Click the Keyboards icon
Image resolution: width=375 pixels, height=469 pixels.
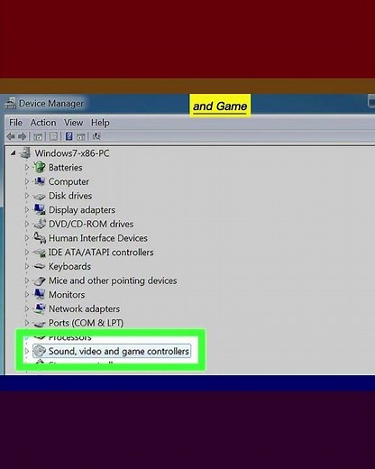pyautogui.click(x=40, y=266)
